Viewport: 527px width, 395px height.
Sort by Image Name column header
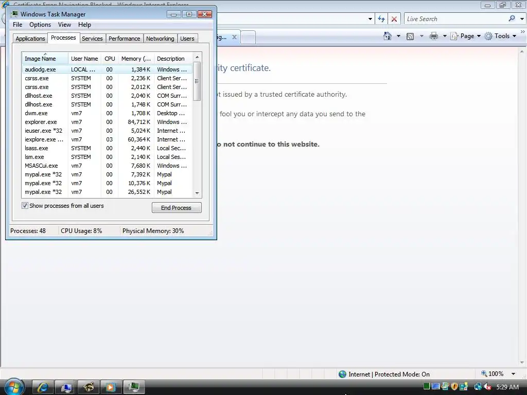click(45, 59)
